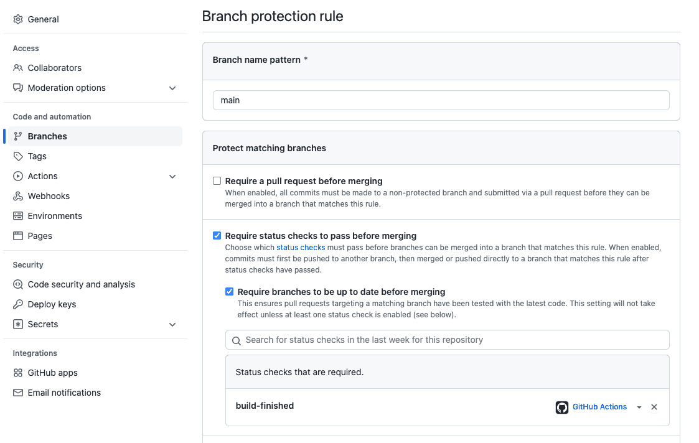
Task: Click the Require a pull request before merging label
Action: (304, 181)
